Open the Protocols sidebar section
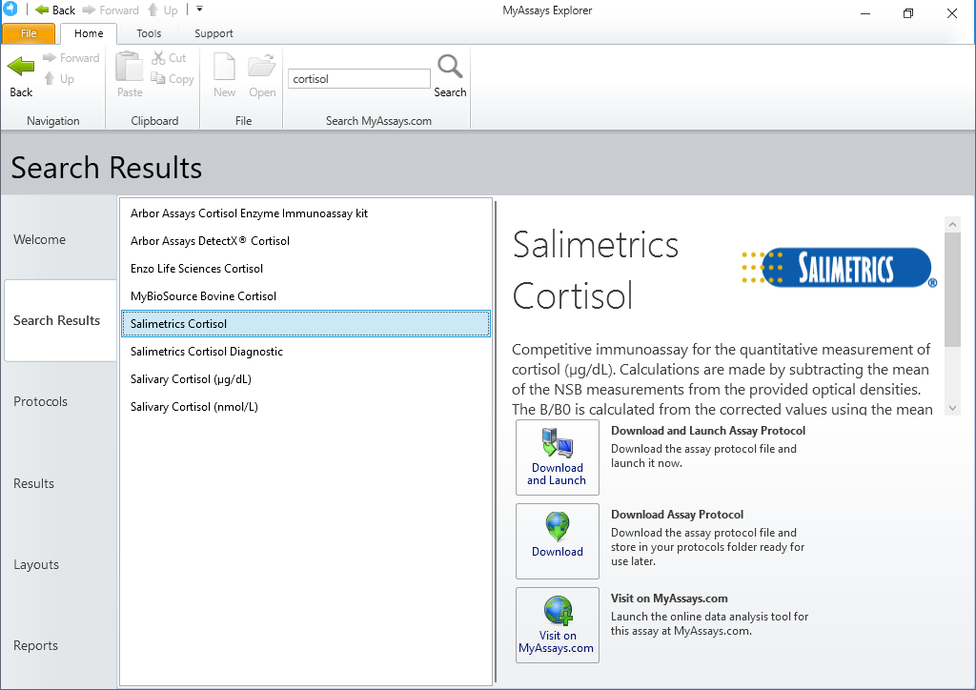 [x=41, y=401]
